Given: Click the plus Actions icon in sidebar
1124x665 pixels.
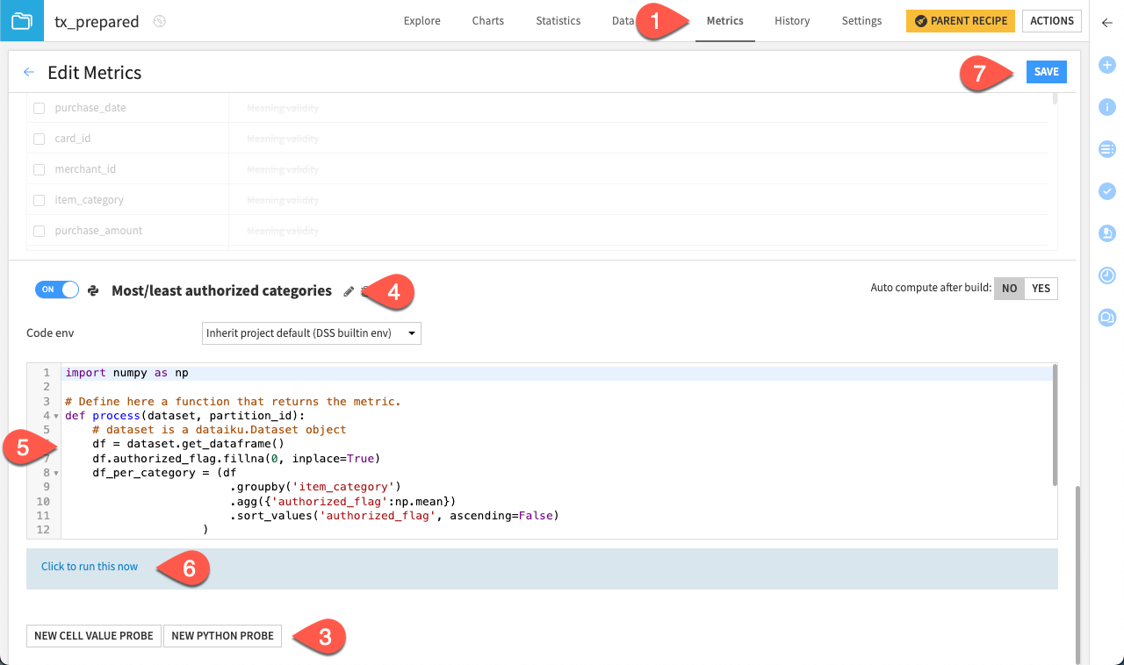Looking at the screenshot, I should click(1107, 64).
